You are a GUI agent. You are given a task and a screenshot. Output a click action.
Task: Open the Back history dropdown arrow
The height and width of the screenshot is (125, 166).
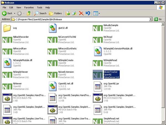pos(15,13)
